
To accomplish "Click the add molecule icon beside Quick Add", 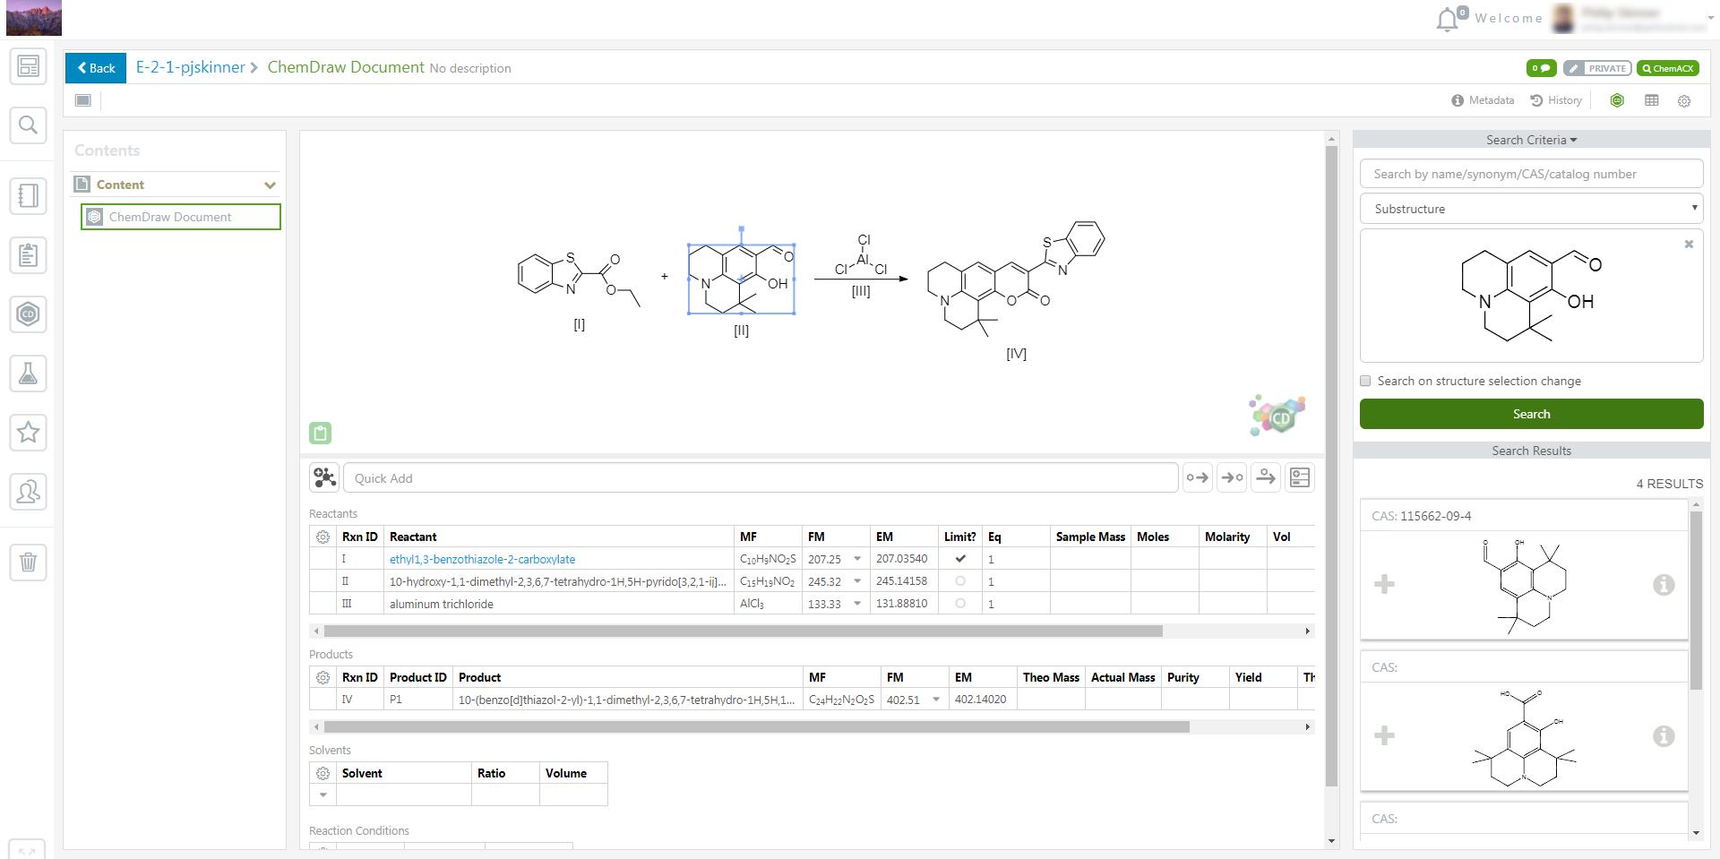I will click(x=324, y=478).
